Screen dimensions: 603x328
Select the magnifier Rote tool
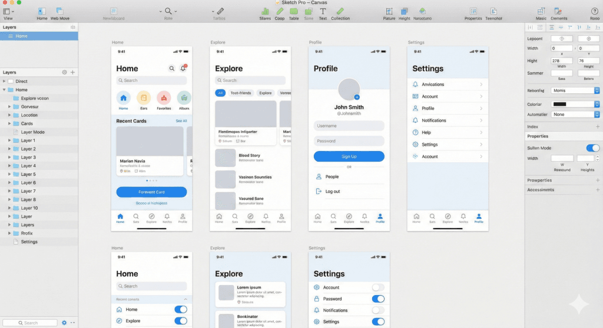[168, 11]
